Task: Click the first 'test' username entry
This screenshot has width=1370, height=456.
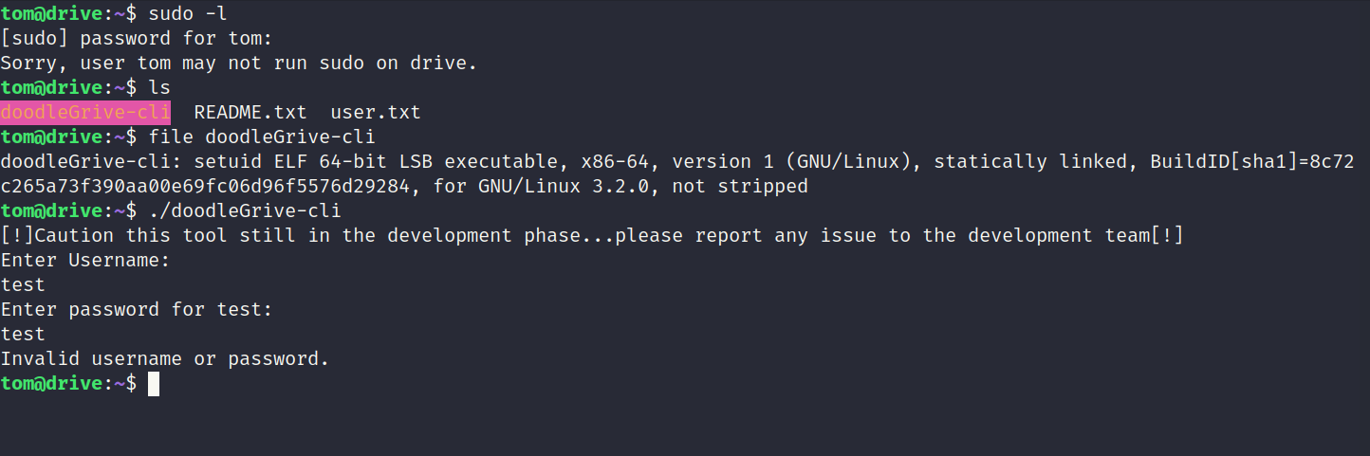Action: point(23,285)
